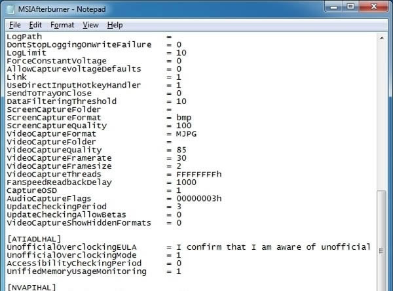
Task: Click on UpdateCheckingPeriod setting
Action: 56,207
